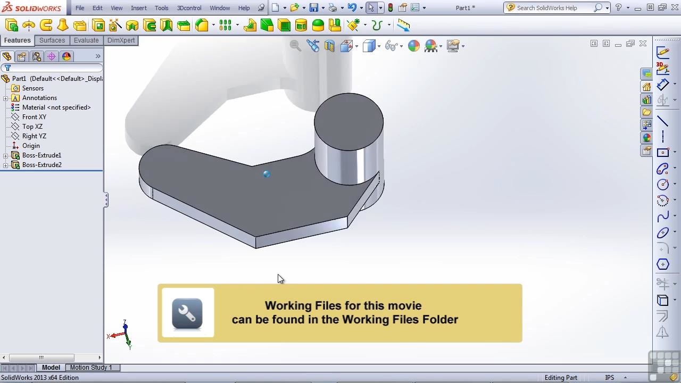The width and height of the screenshot is (681, 383).
Task: Open the 3Dcontrol menu
Action: pyautogui.click(x=189, y=8)
